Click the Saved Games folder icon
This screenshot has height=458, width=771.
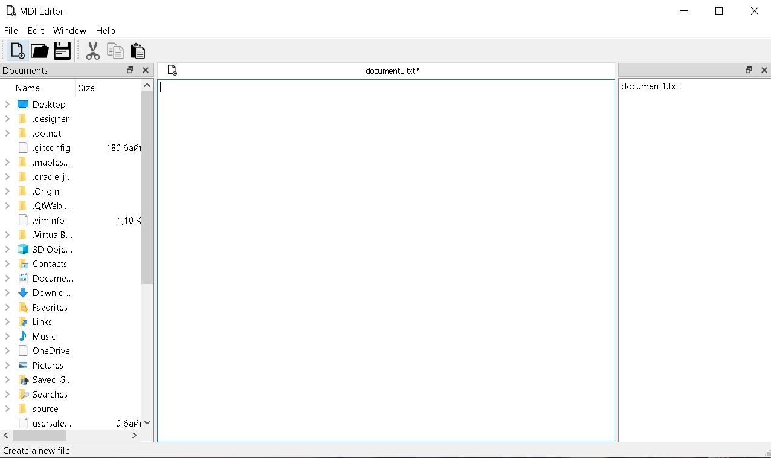pyautogui.click(x=23, y=380)
